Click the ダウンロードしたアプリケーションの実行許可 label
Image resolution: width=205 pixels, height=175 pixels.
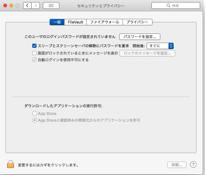[63, 106]
